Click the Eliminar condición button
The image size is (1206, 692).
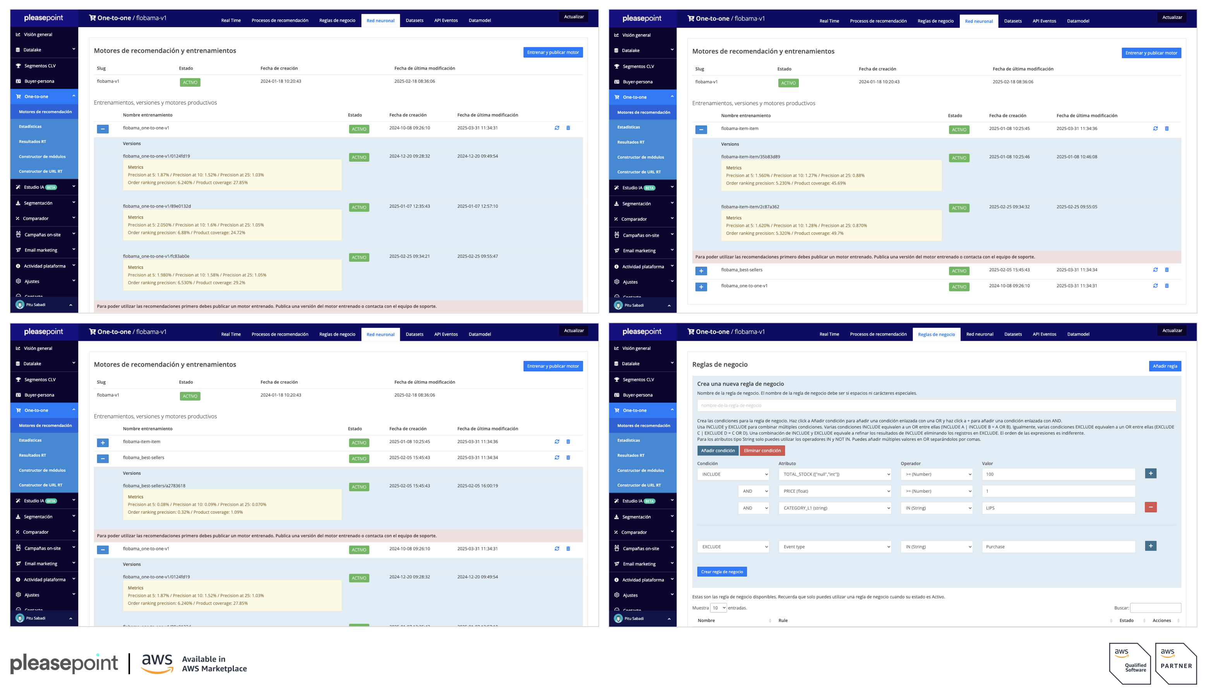(762, 450)
